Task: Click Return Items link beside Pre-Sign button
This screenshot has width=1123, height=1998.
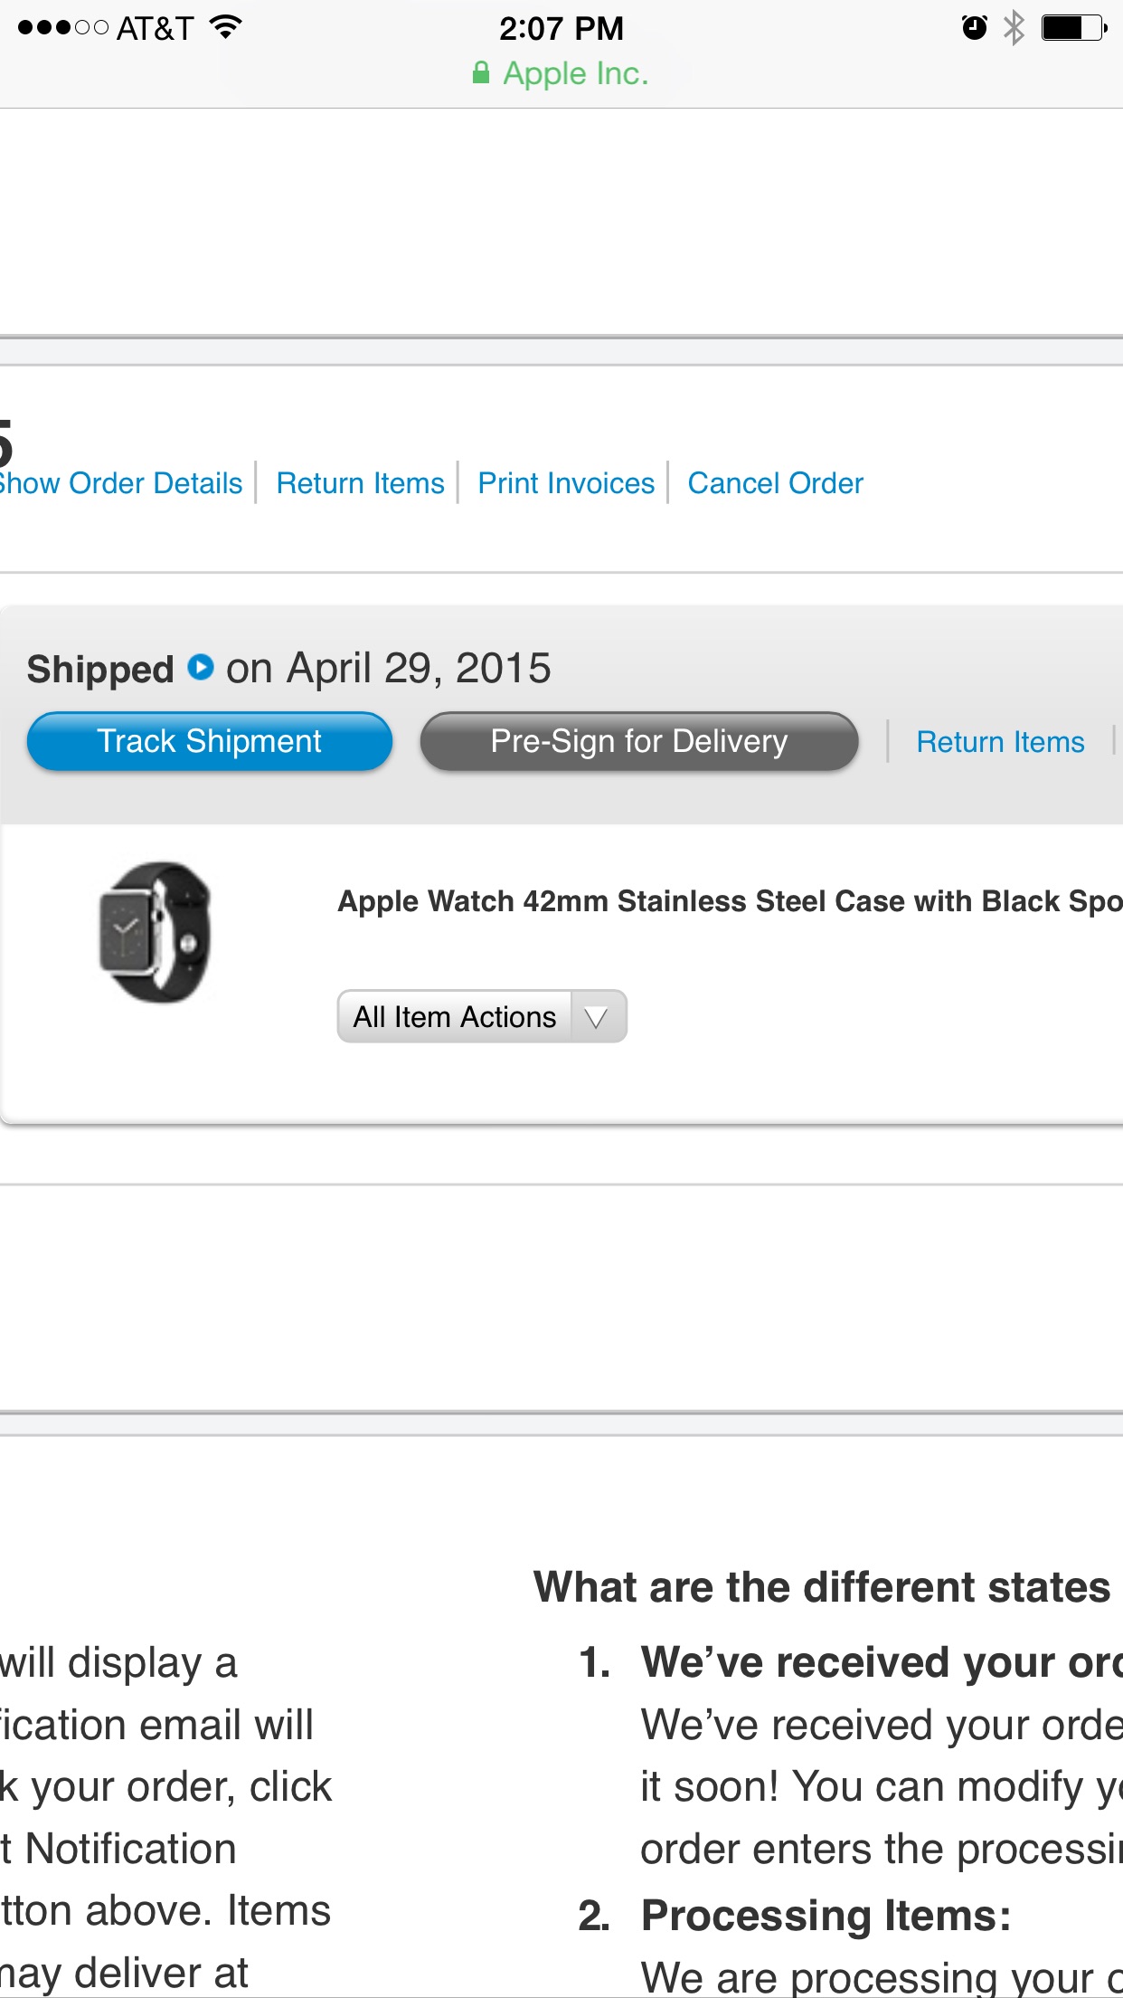Action: click(1000, 742)
